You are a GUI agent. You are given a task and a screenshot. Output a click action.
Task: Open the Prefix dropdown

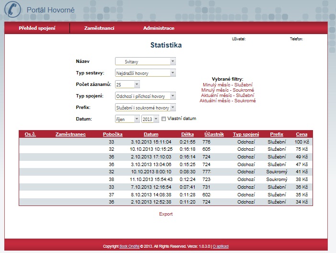click(x=146, y=108)
